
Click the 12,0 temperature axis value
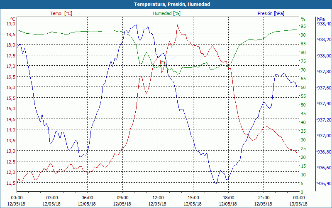pos(12,172)
